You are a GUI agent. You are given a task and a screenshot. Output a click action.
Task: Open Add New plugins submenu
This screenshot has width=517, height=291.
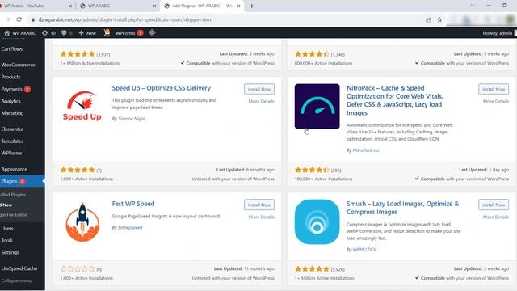pos(6,205)
